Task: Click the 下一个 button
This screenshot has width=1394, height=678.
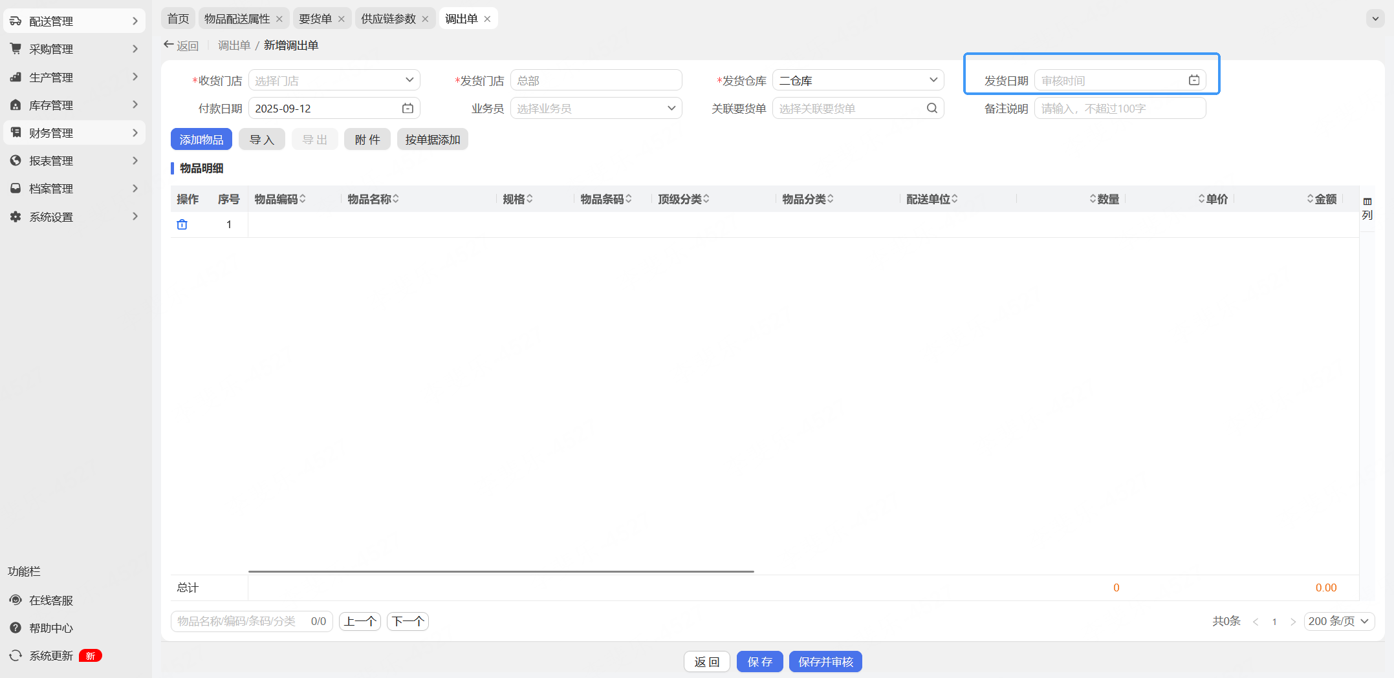Action: coord(408,621)
